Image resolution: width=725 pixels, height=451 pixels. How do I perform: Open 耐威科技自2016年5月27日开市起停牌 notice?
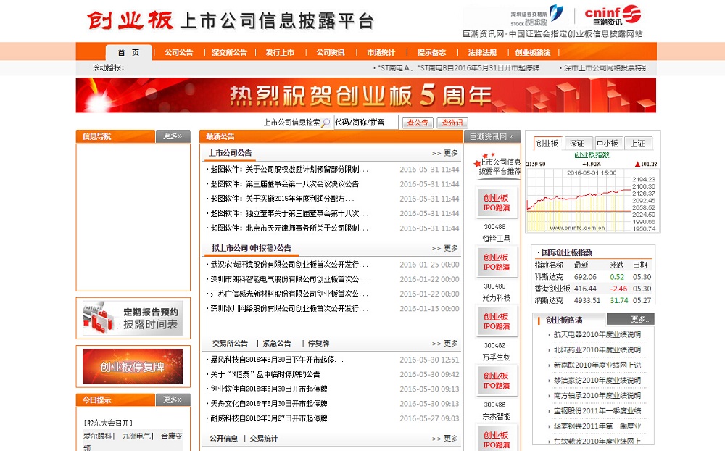(x=269, y=418)
